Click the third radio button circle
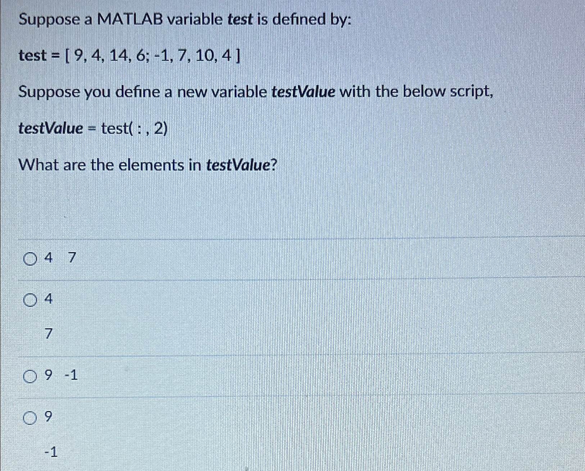Image resolution: width=585 pixels, height=471 pixels. pyautogui.click(x=30, y=376)
